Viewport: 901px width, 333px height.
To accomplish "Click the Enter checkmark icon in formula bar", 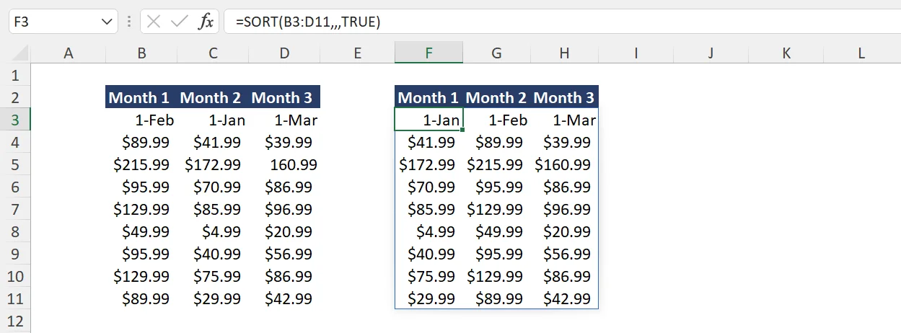I will click(179, 22).
